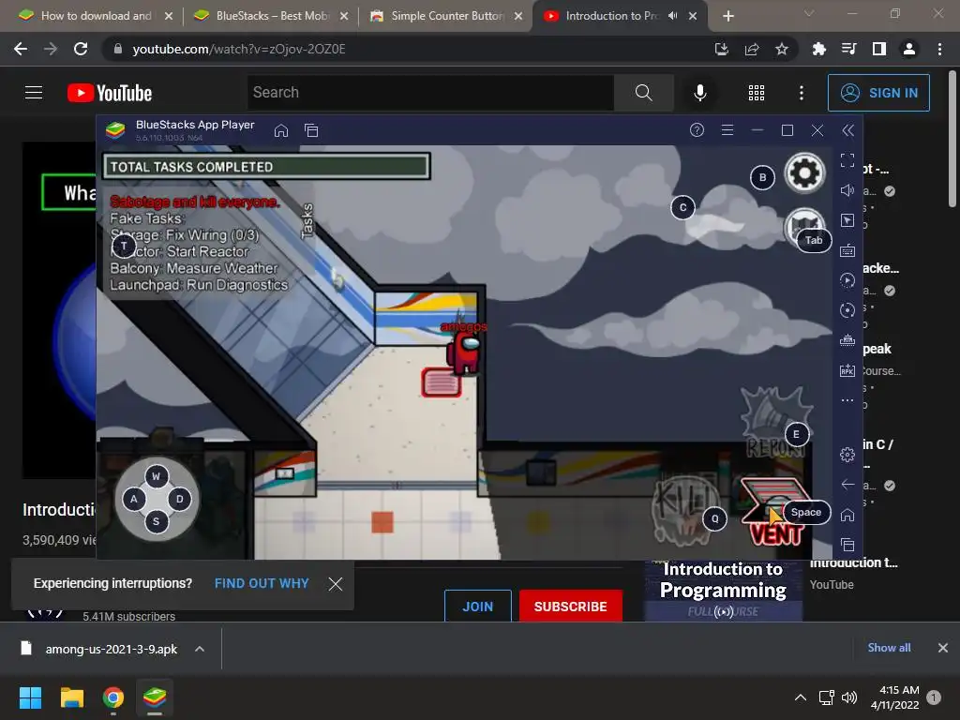Open Chrome extensions puzzle icon
The width and height of the screenshot is (960, 720).
818,49
